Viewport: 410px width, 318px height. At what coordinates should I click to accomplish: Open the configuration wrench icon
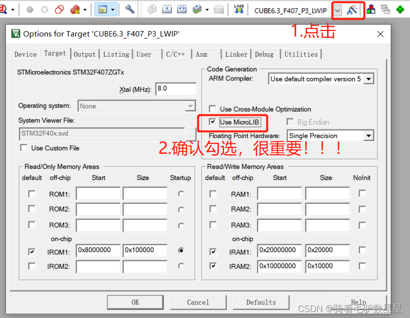click(129, 9)
